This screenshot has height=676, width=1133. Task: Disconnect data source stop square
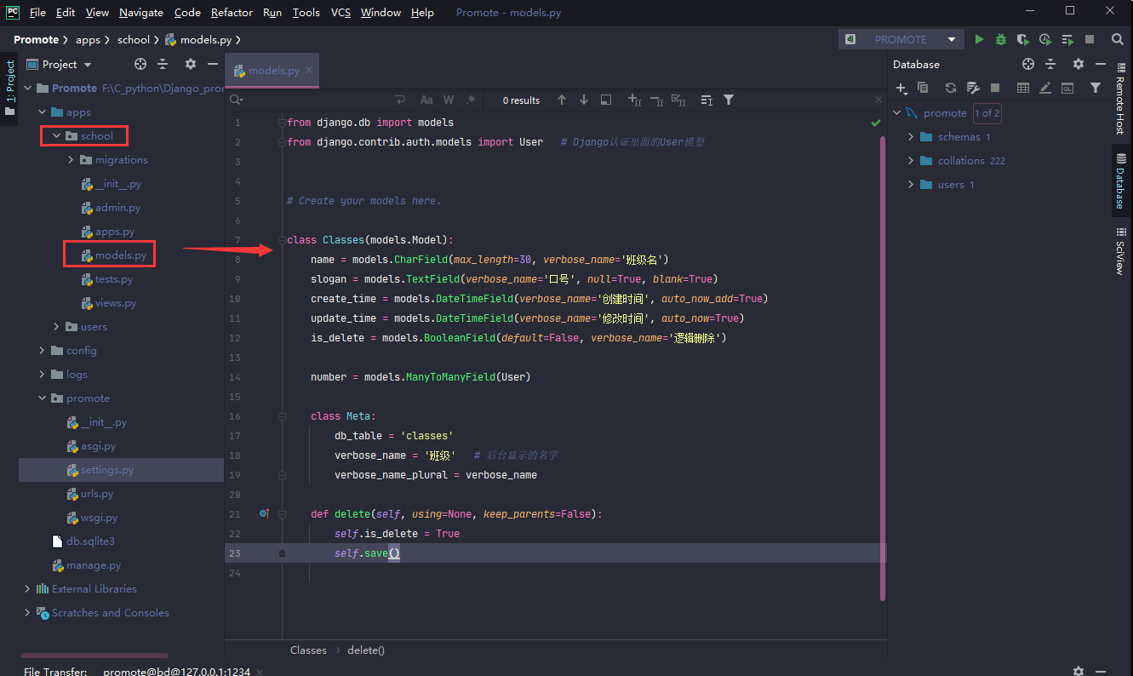point(995,88)
